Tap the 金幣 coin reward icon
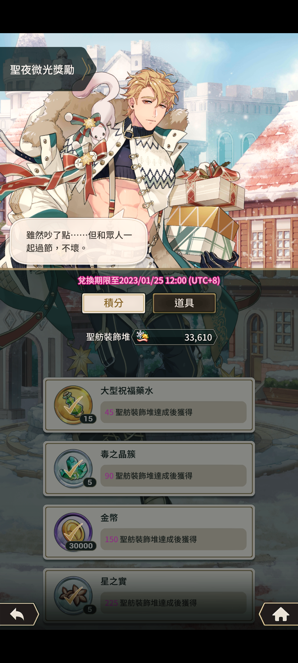Viewport: 298px width, 663px height. (x=73, y=532)
